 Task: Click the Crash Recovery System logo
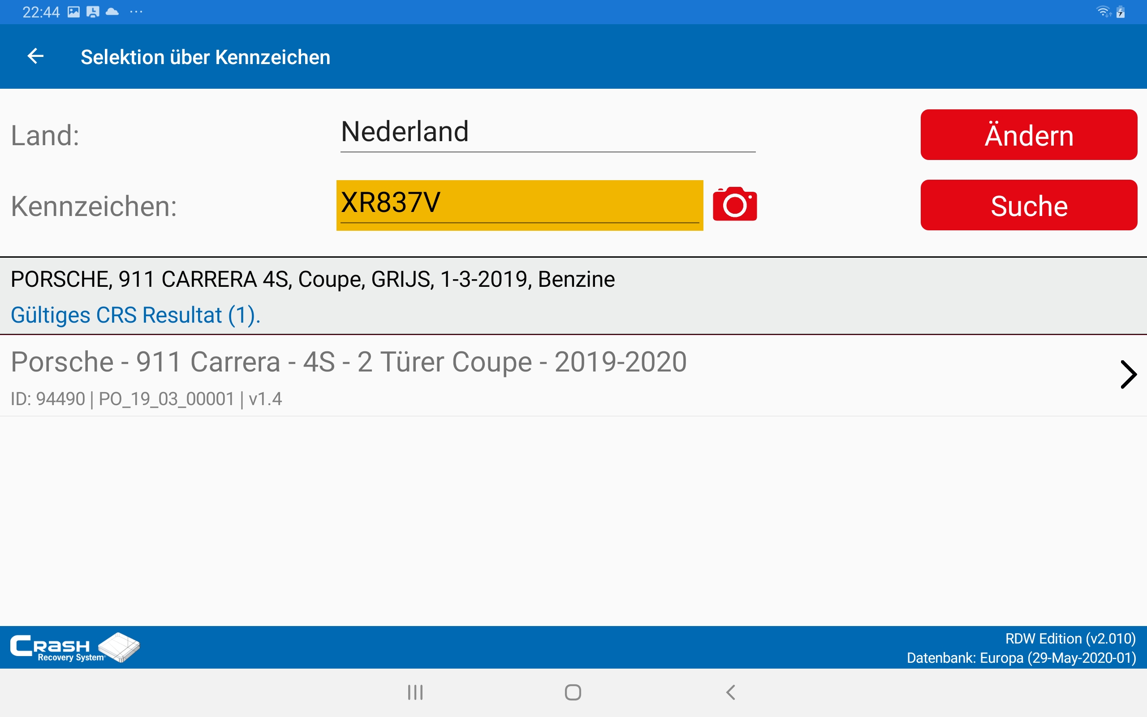(75, 647)
